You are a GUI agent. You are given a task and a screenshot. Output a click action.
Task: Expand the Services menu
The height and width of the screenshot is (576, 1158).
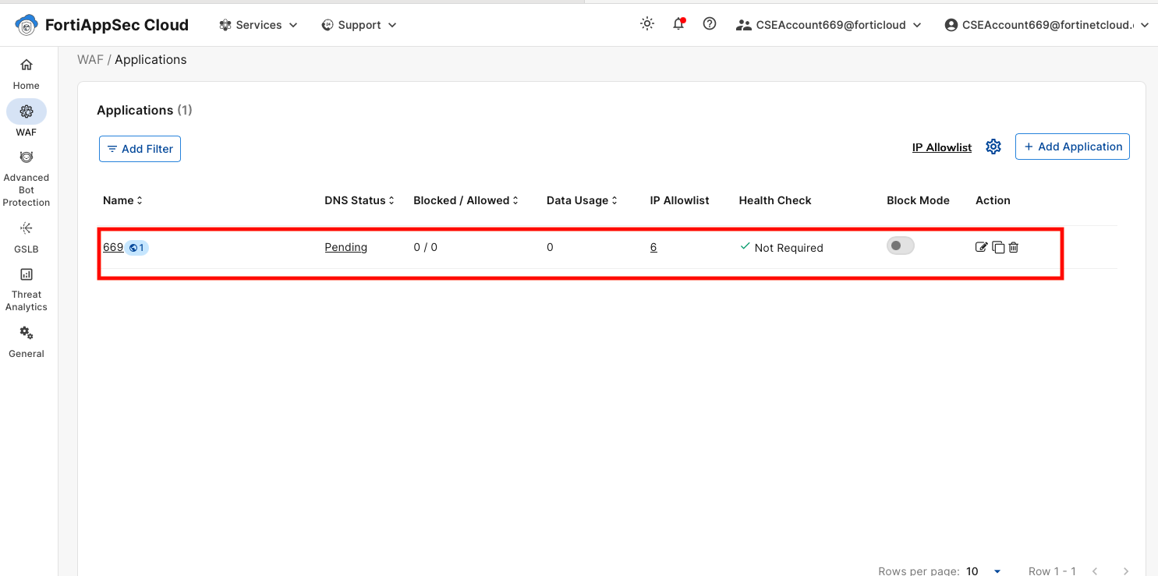click(x=258, y=25)
